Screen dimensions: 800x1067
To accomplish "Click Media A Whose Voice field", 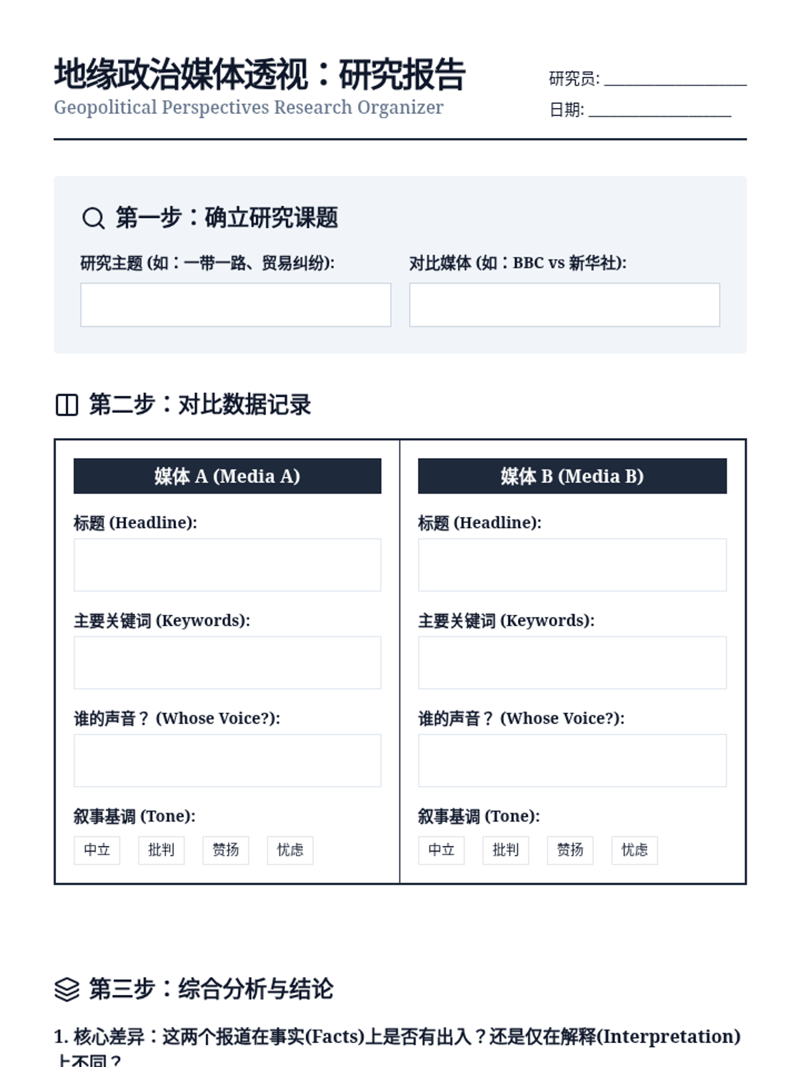I will [227, 761].
